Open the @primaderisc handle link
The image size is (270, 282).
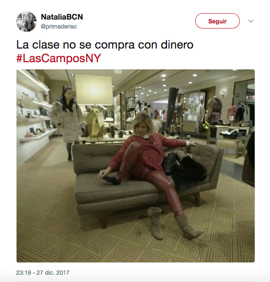pyautogui.click(x=59, y=26)
